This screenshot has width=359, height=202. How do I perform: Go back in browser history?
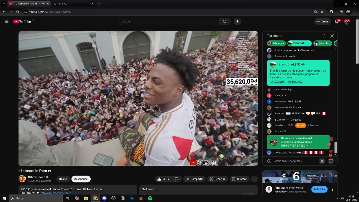(4, 12)
